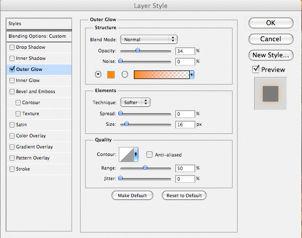Click the Reset to Default button
Viewport: 302px width, 238px height.
184,196
